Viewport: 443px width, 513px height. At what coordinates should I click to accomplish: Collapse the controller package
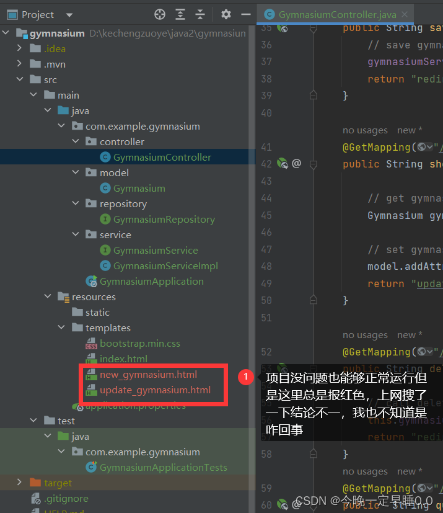pyautogui.click(x=76, y=141)
